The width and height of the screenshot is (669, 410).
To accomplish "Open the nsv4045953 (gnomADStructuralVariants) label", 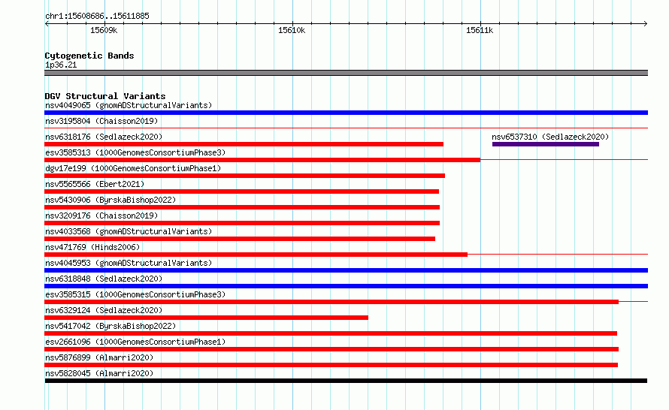I will tap(129, 263).
